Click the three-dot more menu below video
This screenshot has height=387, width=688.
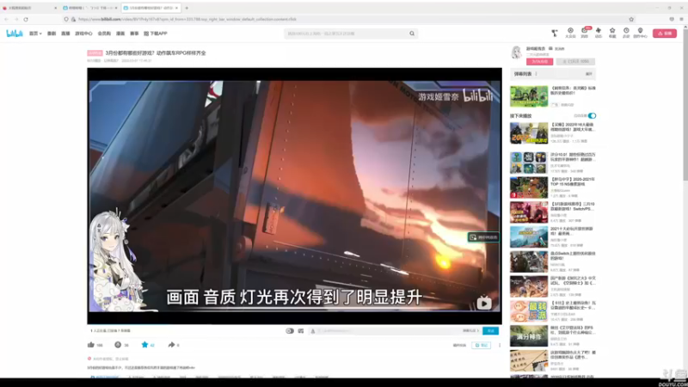pos(500,346)
